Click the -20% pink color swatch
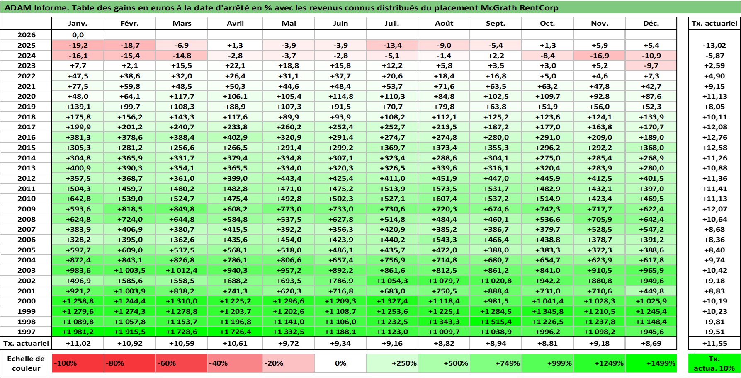Viewport: 741px width, 378px height. tap(289, 363)
